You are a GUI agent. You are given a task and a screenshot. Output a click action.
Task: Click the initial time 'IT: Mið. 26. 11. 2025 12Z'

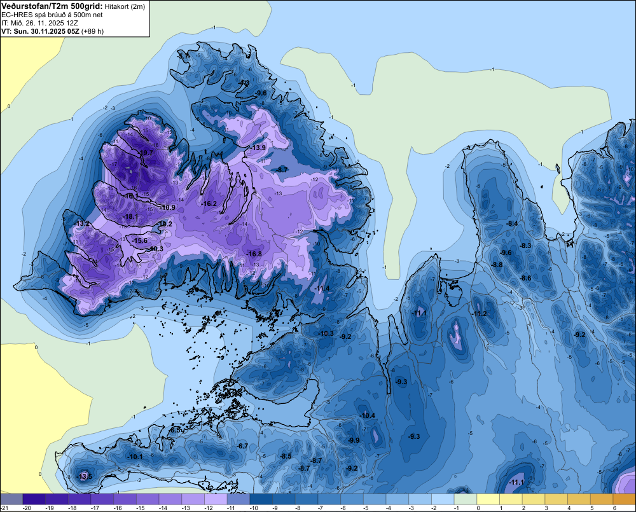coord(41,23)
